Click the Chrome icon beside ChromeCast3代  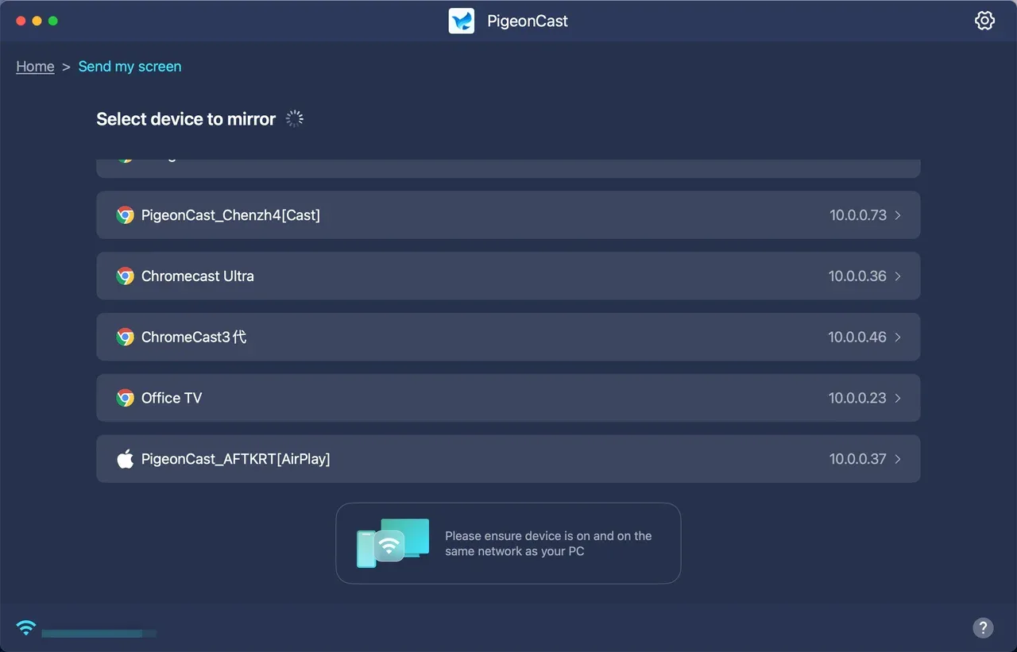[125, 337]
